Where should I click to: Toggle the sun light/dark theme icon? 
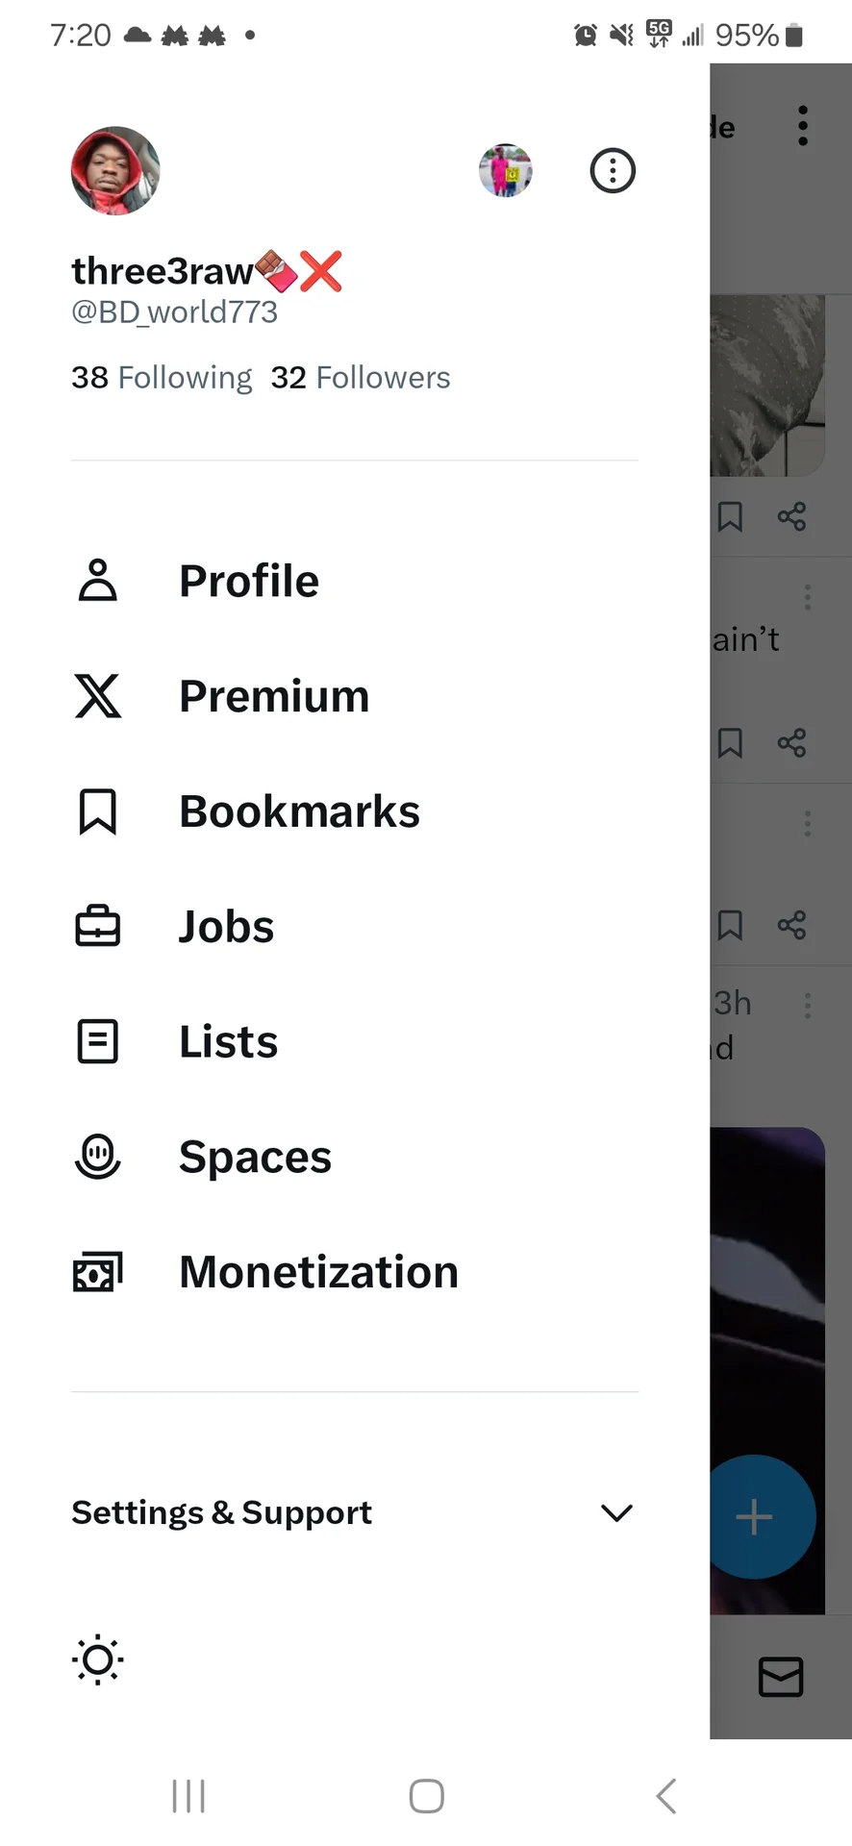98,1659
